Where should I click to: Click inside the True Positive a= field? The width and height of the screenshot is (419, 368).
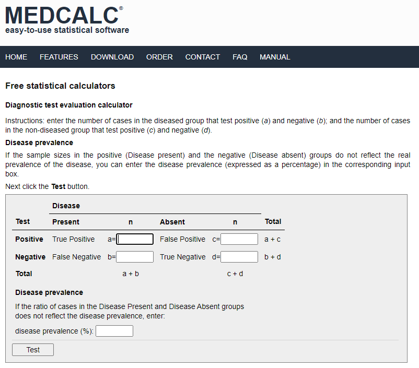click(134, 239)
